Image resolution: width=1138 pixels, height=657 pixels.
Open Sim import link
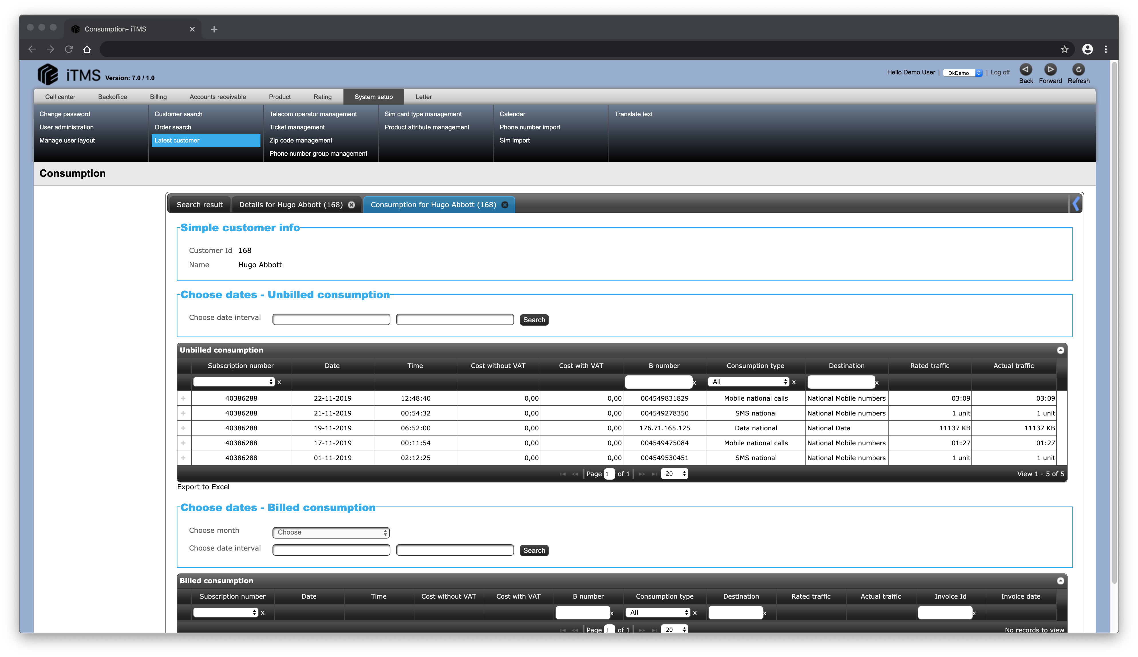point(514,140)
